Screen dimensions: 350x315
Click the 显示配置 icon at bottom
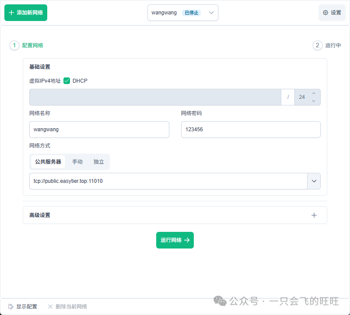pos(11,307)
